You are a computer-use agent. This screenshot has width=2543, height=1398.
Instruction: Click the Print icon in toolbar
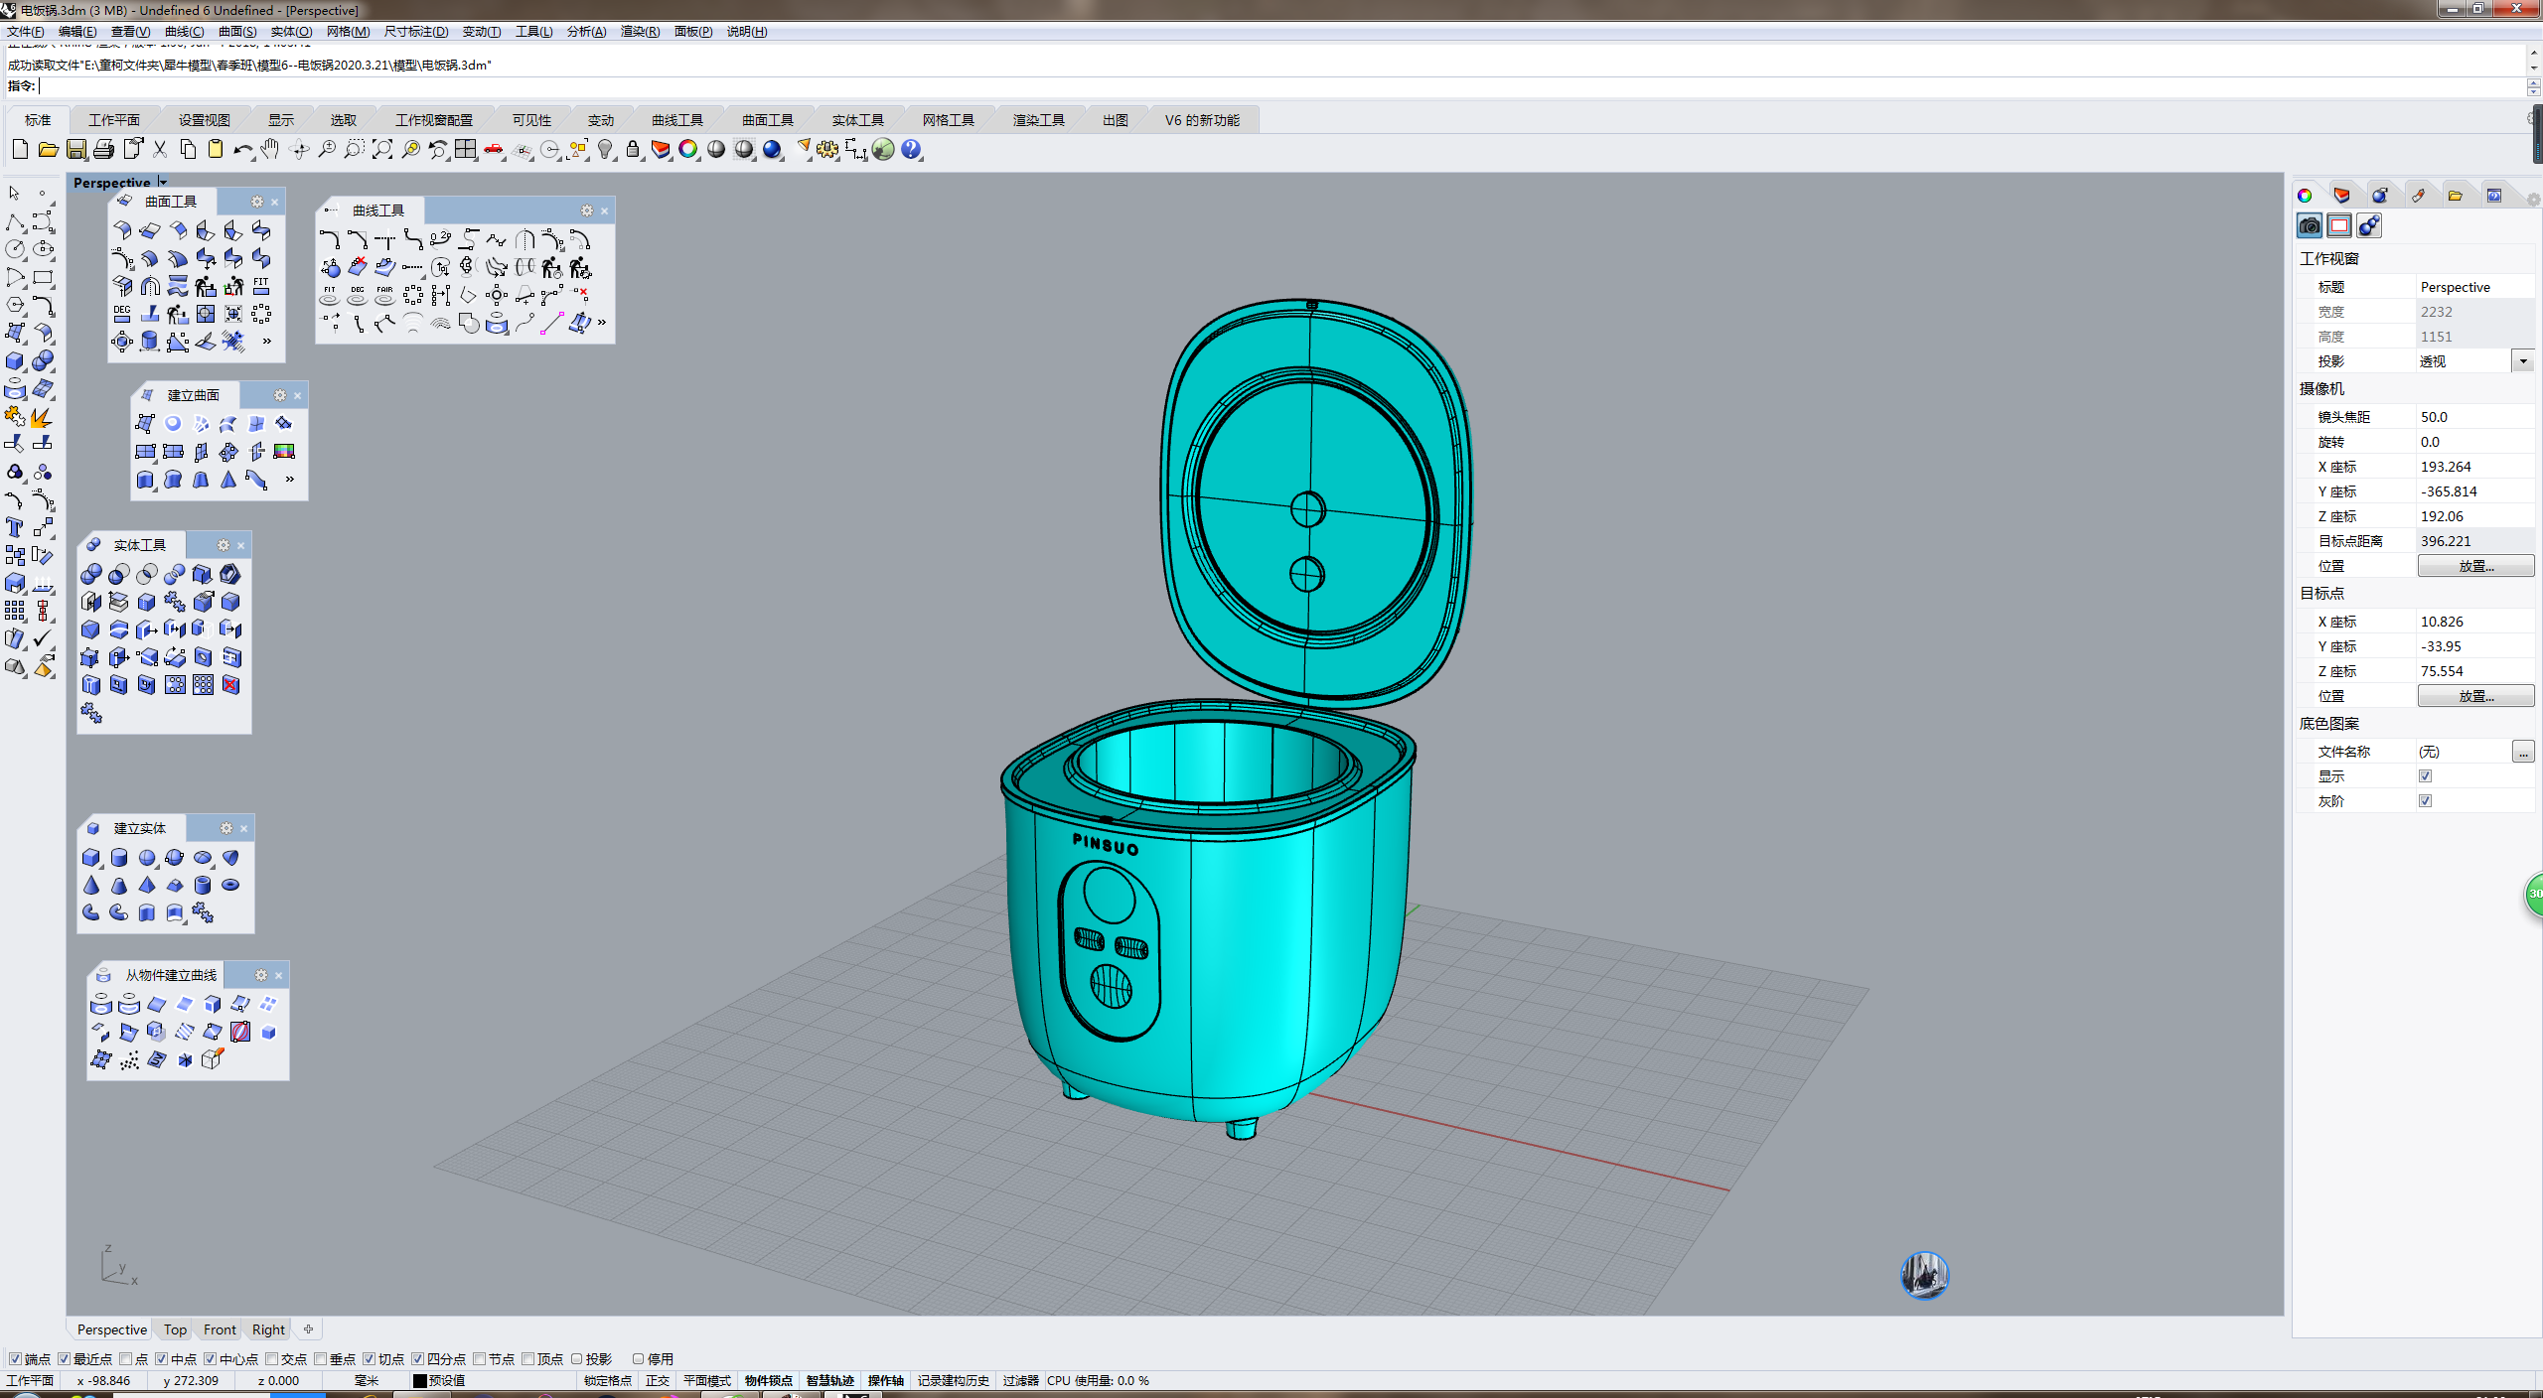[x=104, y=150]
